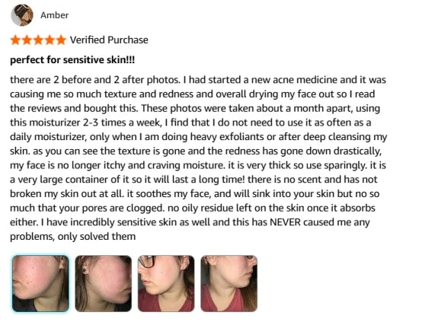This screenshot has height=322, width=422.
Task: Click the word NEVER in the review
Action: [285, 222]
